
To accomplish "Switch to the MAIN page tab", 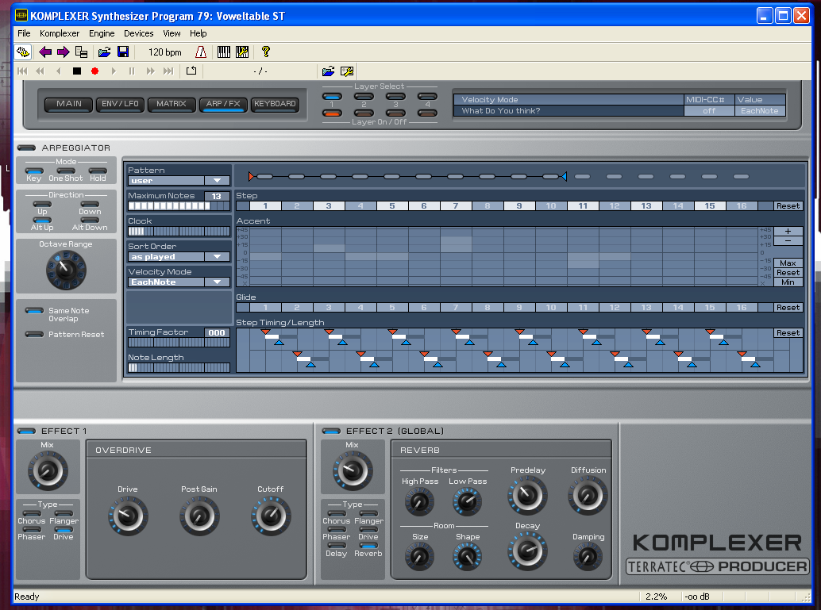I will (x=68, y=104).
